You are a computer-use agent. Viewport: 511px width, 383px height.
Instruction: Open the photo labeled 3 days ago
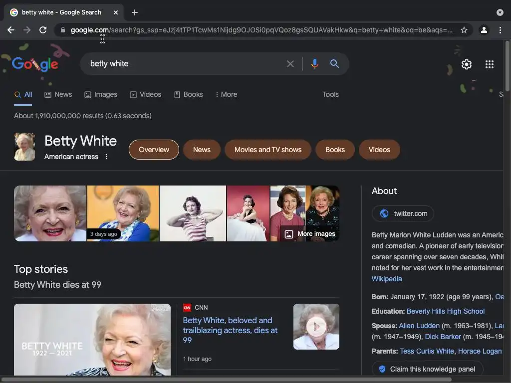(123, 213)
